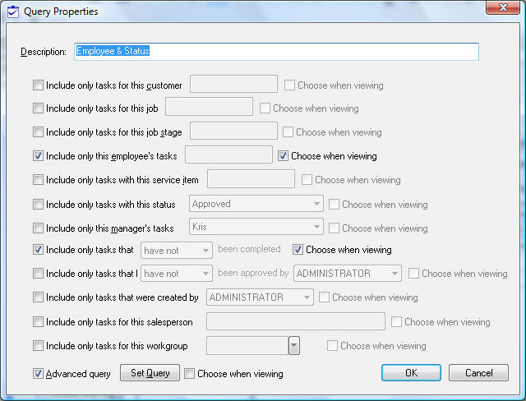Click the Description text field
Screen dimensions: 526x401
click(275, 51)
